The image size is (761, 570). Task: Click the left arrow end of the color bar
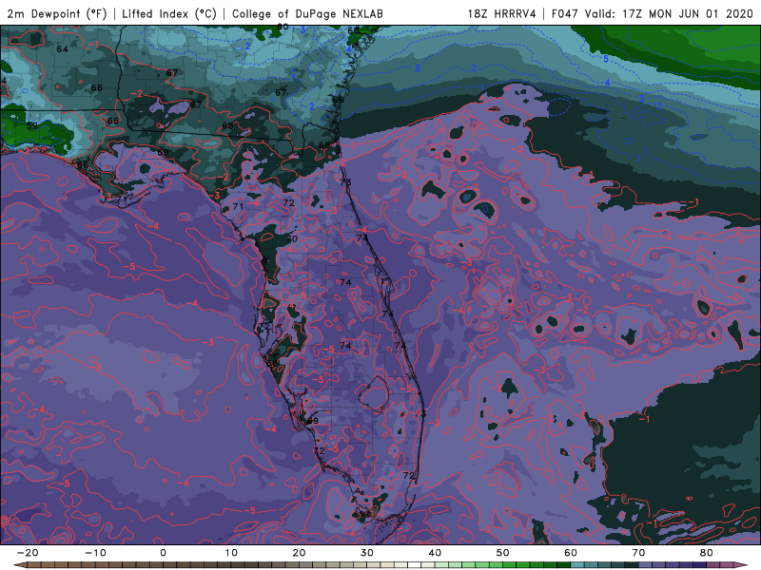18,565
